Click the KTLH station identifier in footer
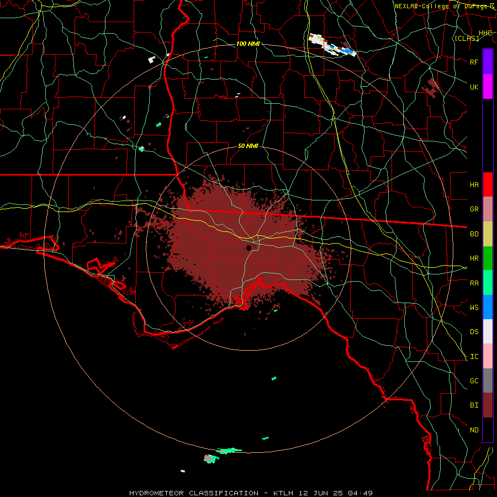 pos(283,493)
